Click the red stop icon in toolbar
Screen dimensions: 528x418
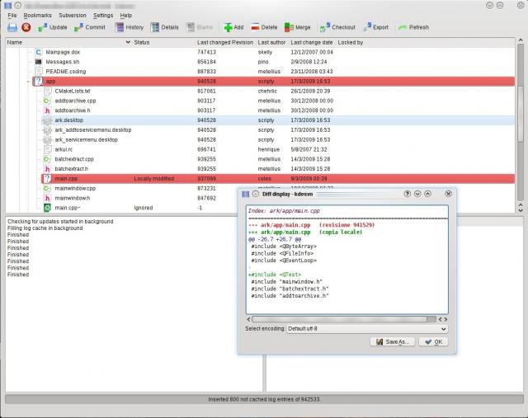(x=26, y=27)
